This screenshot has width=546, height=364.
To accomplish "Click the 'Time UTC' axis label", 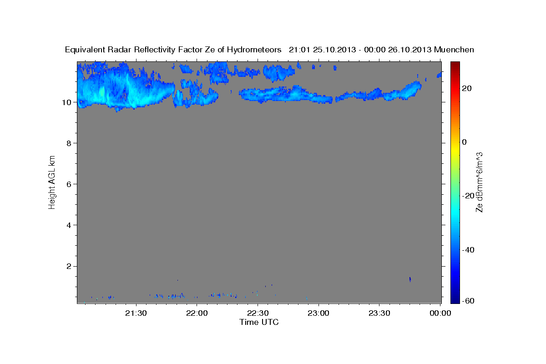I will coord(259,322).
